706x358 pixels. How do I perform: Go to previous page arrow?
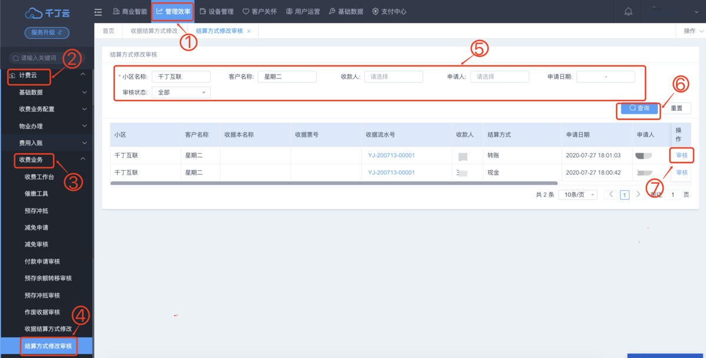click(612, 194)
